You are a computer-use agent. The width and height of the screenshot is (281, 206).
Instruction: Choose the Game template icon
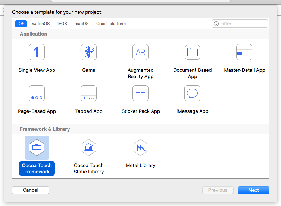(x=88, y=52)
